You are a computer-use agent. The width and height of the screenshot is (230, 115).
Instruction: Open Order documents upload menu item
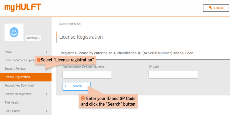pyautogui.click(x=20, y=60)
